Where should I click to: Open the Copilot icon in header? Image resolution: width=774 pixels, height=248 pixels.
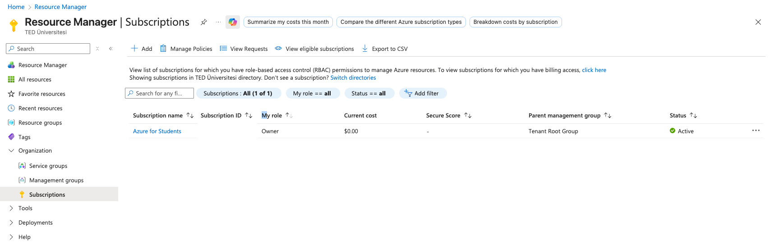tap(233, 22)
